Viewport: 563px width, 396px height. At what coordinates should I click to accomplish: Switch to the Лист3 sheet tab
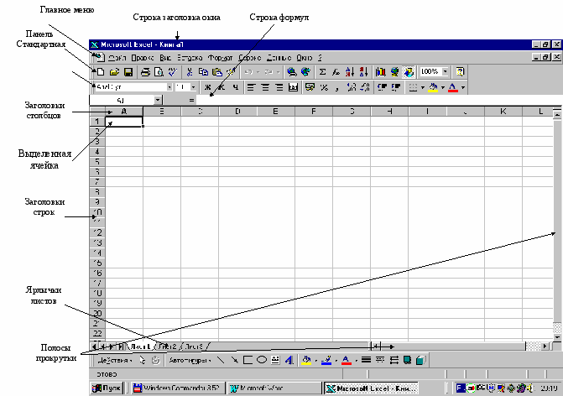pos(195,346)
